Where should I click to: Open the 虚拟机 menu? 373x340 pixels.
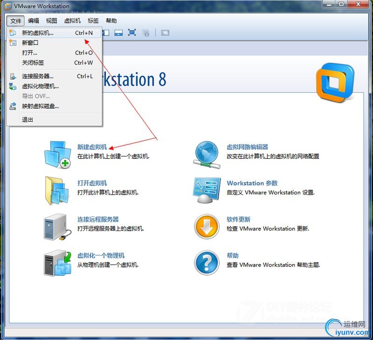72,21
